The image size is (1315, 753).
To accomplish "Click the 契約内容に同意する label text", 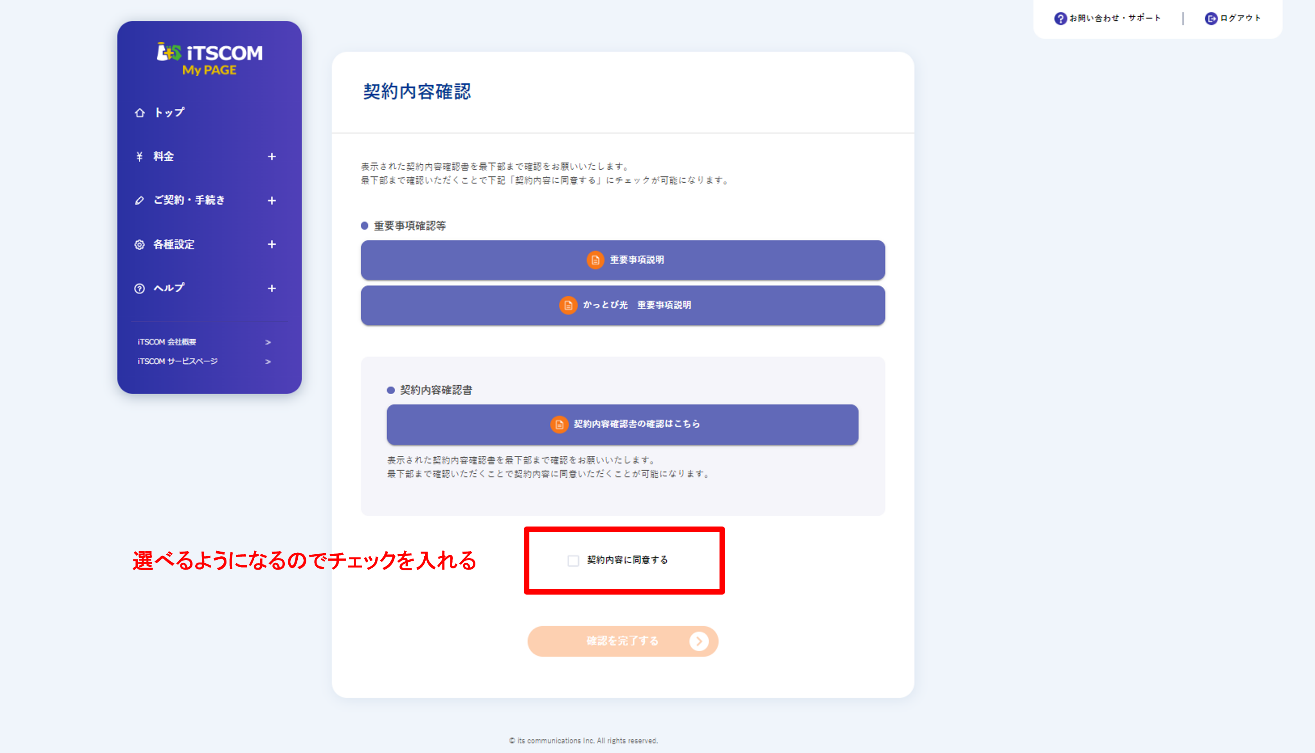I will (x=627, y=561).
